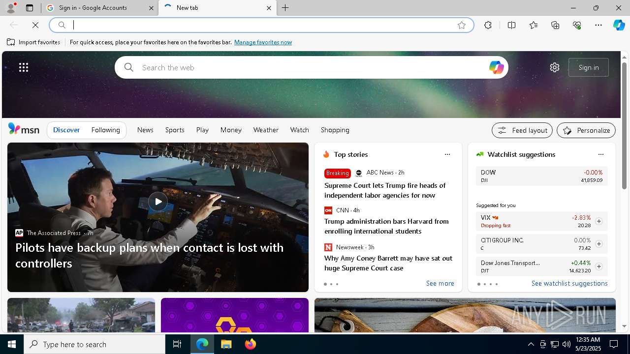Open the apps grid launcher
Viewport: 630px width, 354px height.
24,67
